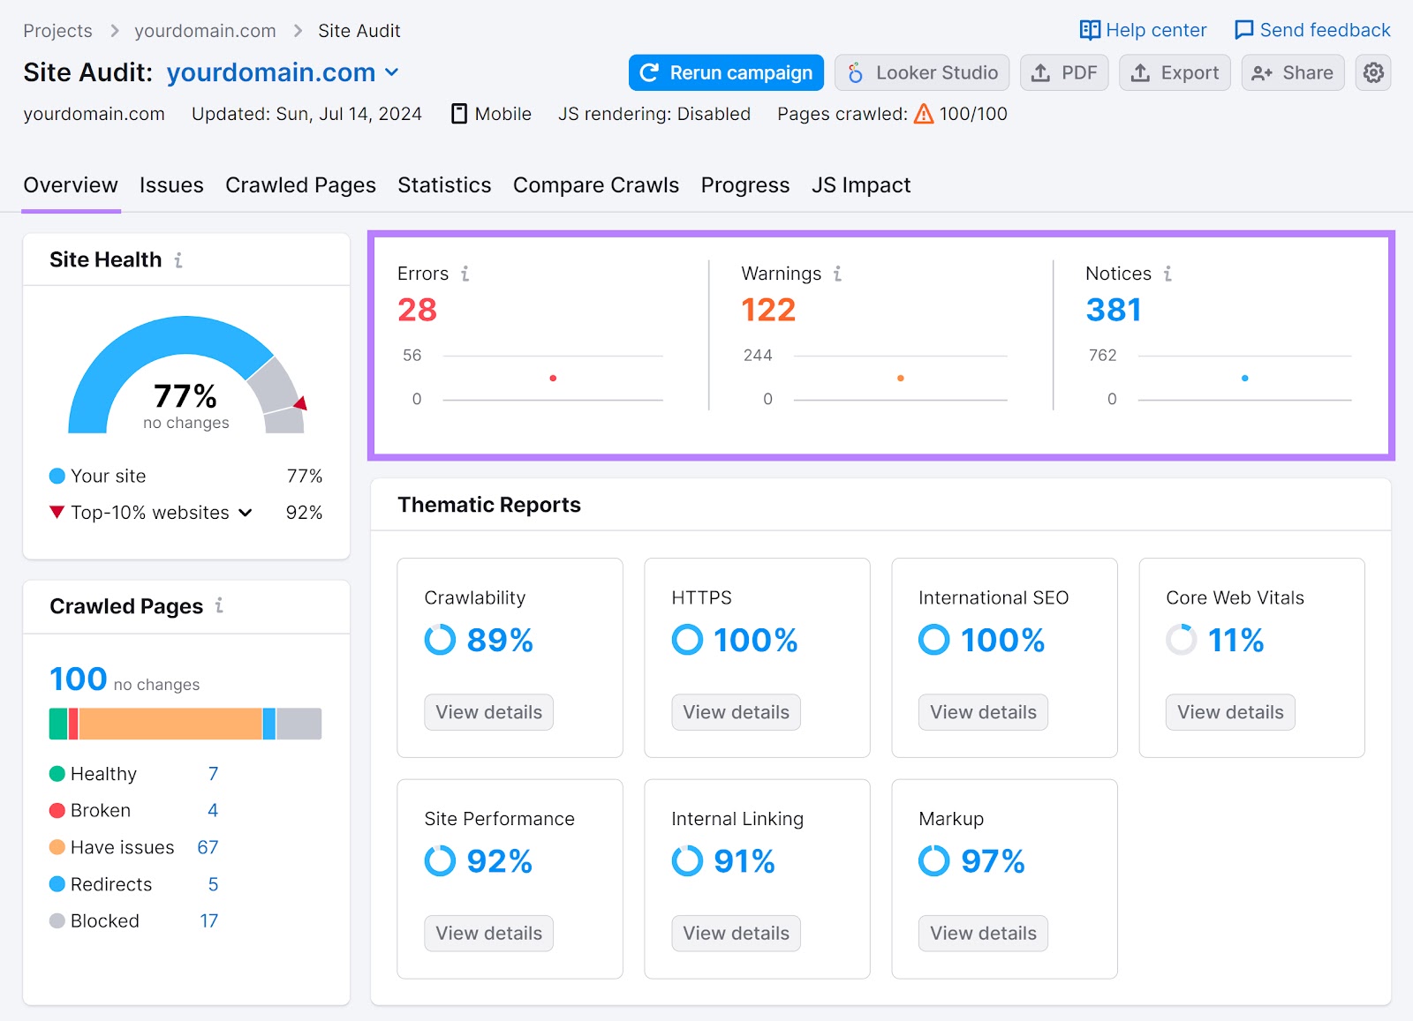Export the audit as PDF
Image resolution: width=1413 pixels, height=1021 pixels.
(1063, 72)
